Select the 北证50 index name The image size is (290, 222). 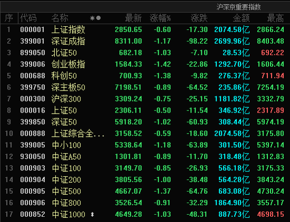click(x=64, y=53)
